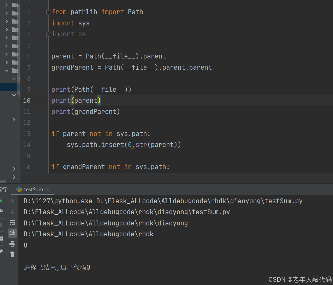Place cursor on 'import sys' line
The image size is (333, 285).
(70, 23)
